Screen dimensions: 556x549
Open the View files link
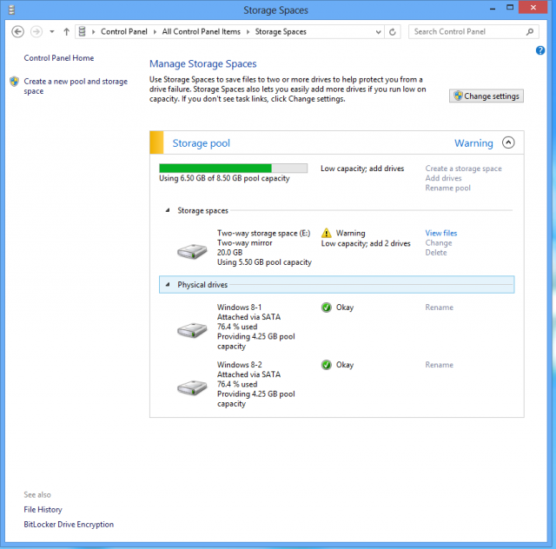point(441,233)
